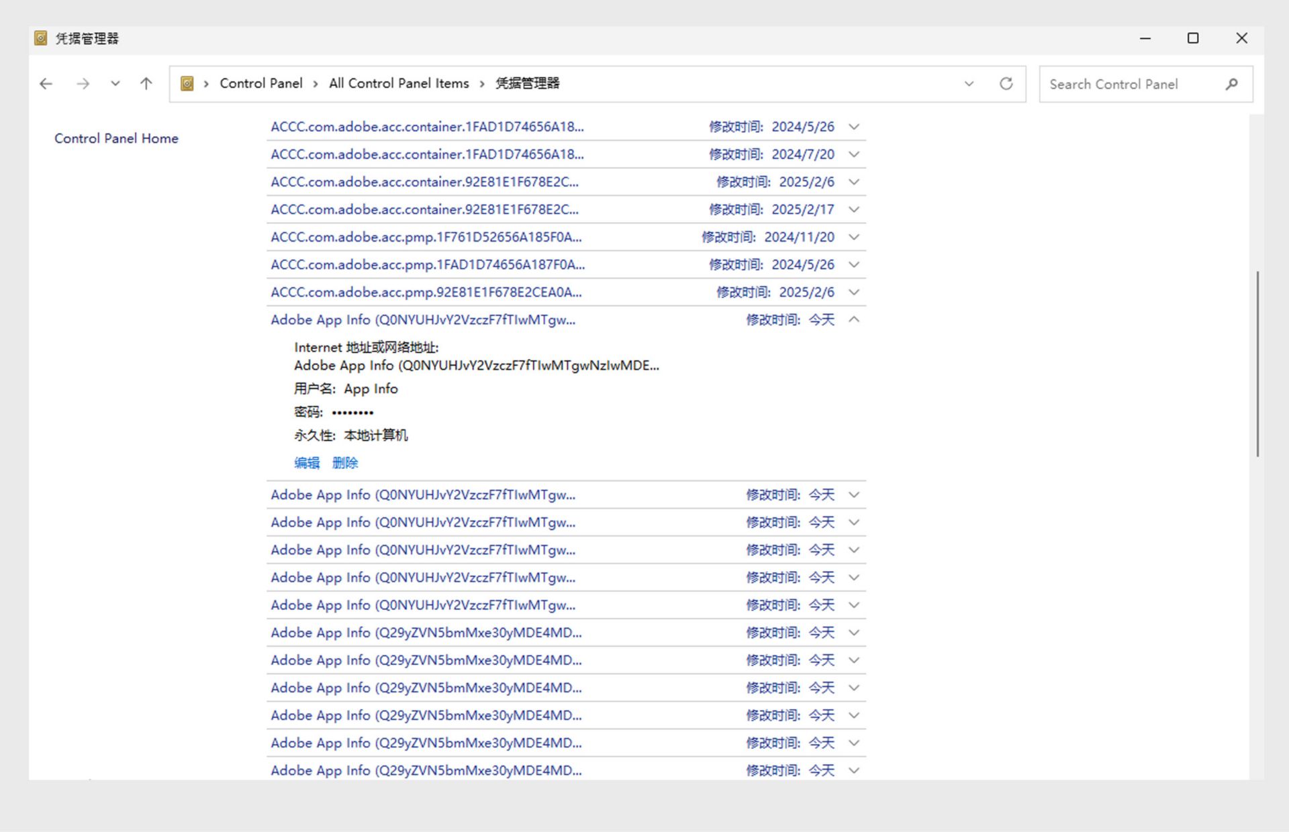This screenshot has width=1289, height=832.
Task: Click into the Search Control Panel field
Action: tap(1128, 85)
